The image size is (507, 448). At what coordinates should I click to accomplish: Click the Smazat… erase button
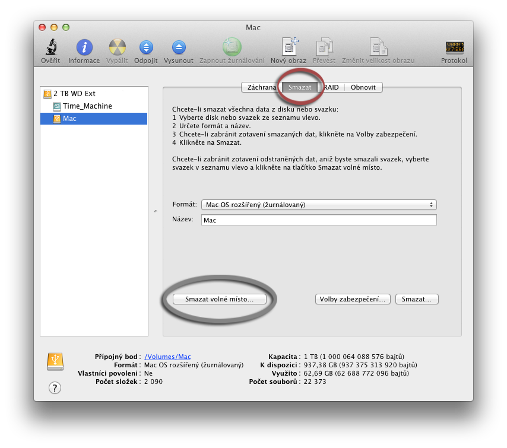(417, 299)
